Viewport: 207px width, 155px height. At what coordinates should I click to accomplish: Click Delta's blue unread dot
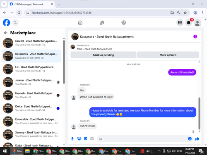click(x=58, y=108)
